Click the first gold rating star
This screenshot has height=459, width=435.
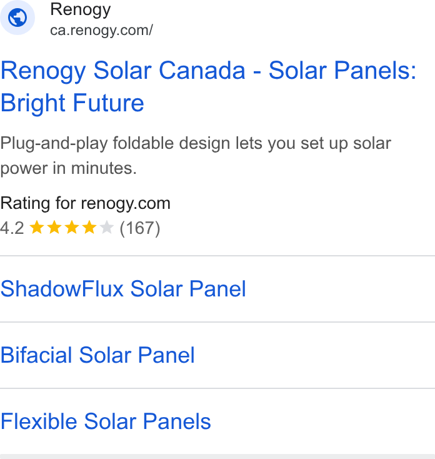point(37,228)
